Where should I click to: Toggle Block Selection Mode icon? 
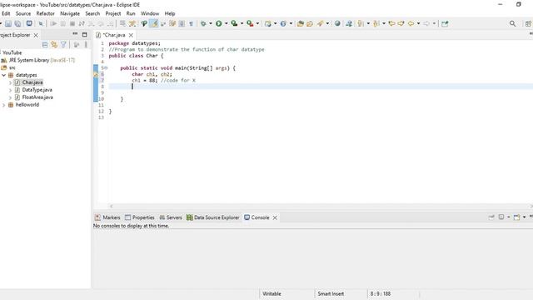(182, 23)
